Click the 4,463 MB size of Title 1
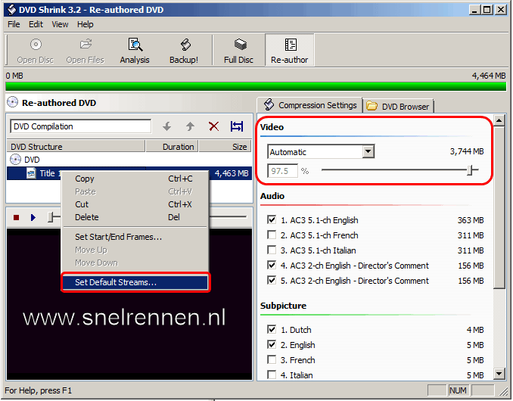The width and height of the screenshot is (513, 401). tap(232, 173)
